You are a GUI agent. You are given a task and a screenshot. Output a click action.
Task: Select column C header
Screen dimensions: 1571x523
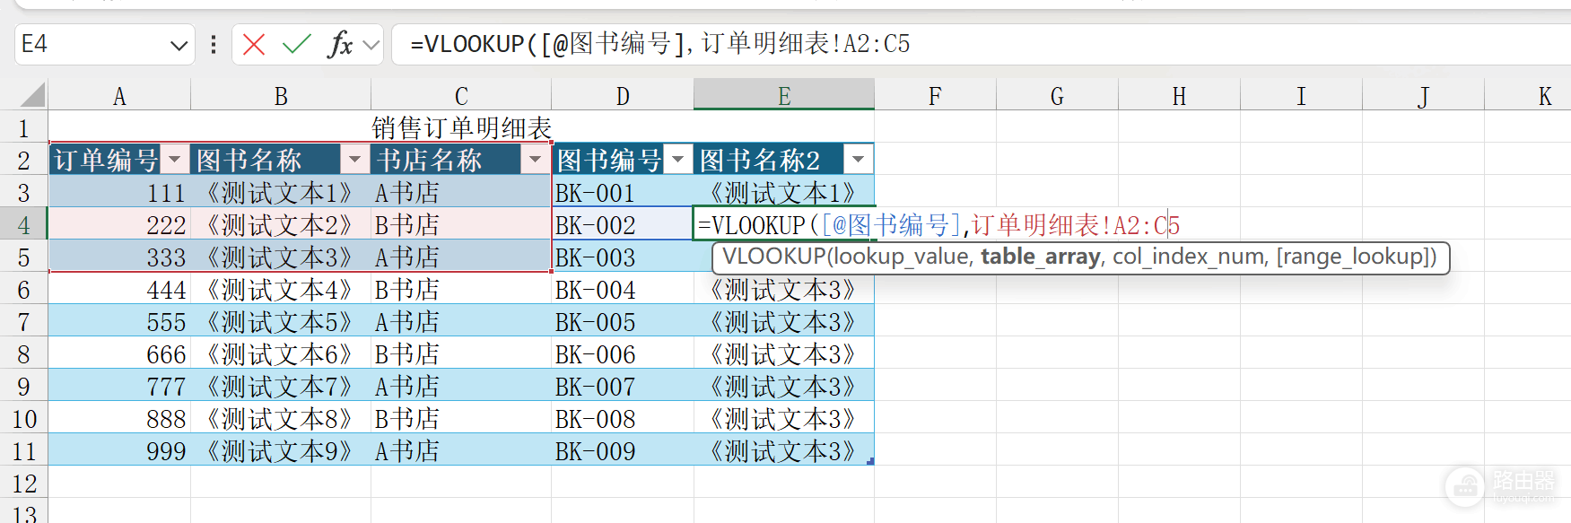(461, 95)
